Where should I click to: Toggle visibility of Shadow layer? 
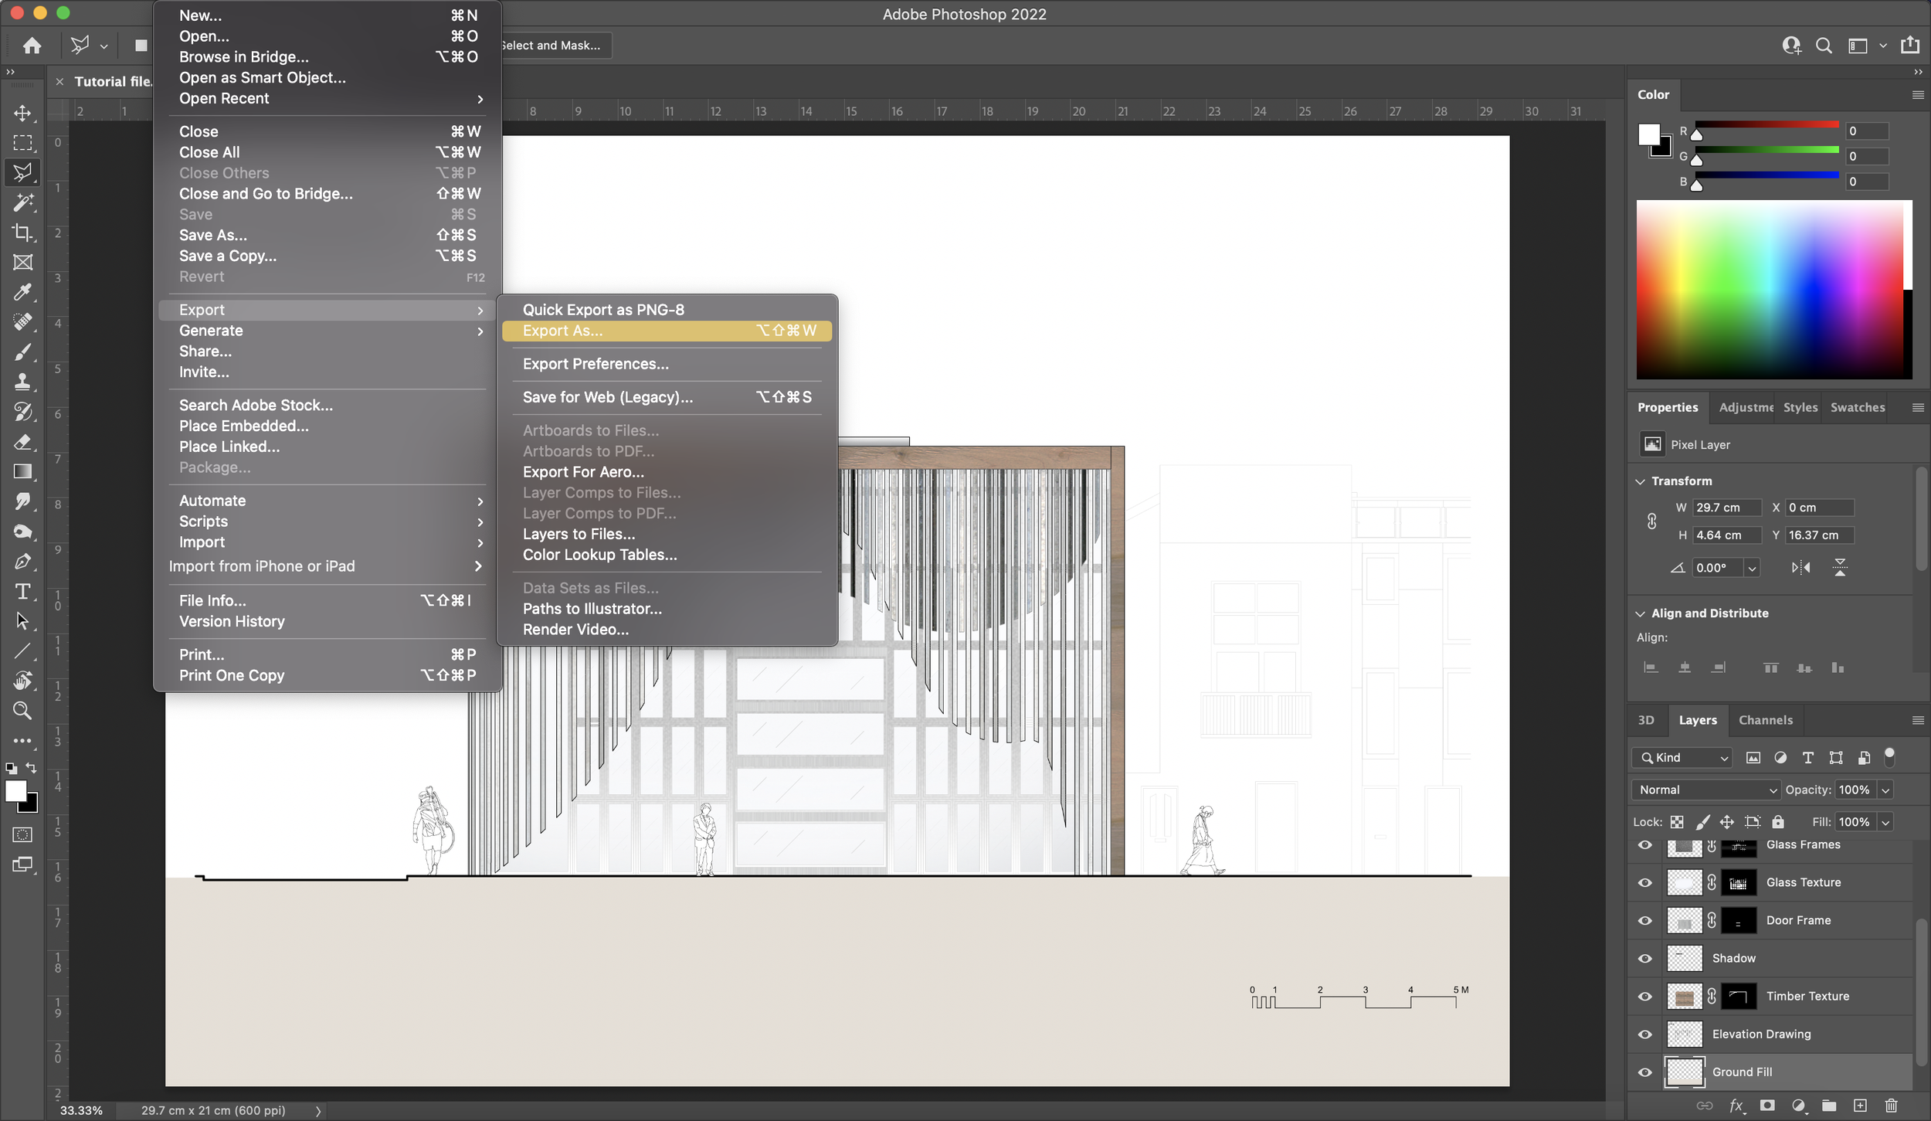click(1646, 958)
